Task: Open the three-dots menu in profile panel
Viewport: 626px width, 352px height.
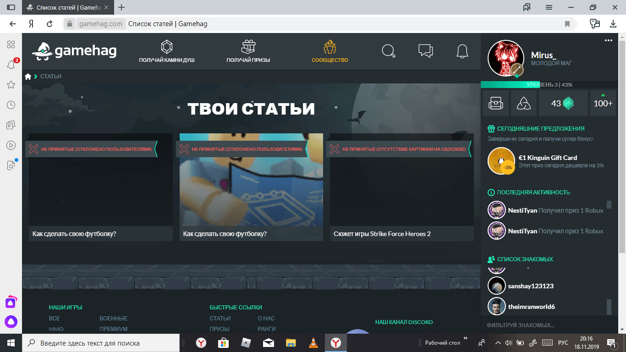Action: 608,41
